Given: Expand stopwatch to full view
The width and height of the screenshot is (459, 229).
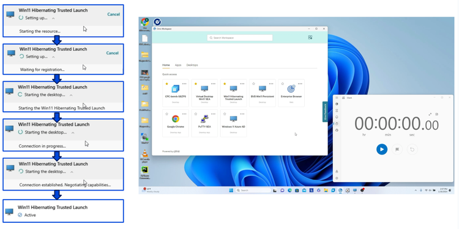Looking at the screenshot, I should [x=430, y=114].
